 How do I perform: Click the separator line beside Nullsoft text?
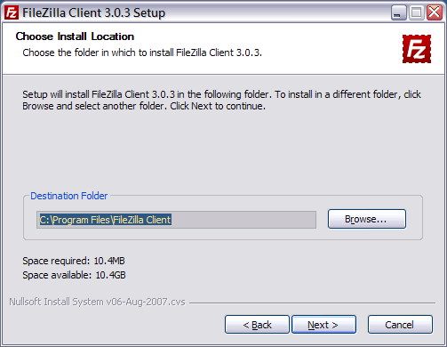313,303
